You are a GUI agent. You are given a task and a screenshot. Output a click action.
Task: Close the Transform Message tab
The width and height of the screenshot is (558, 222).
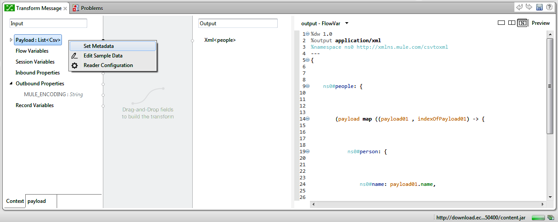[65, 8]
